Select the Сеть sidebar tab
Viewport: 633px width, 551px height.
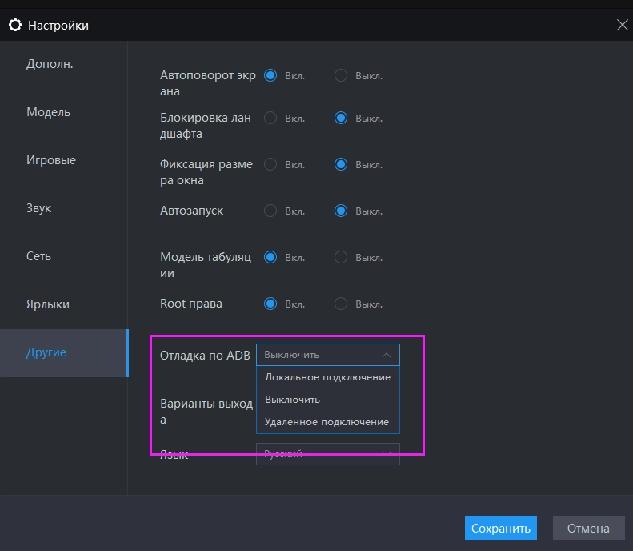tap(38, 256)
